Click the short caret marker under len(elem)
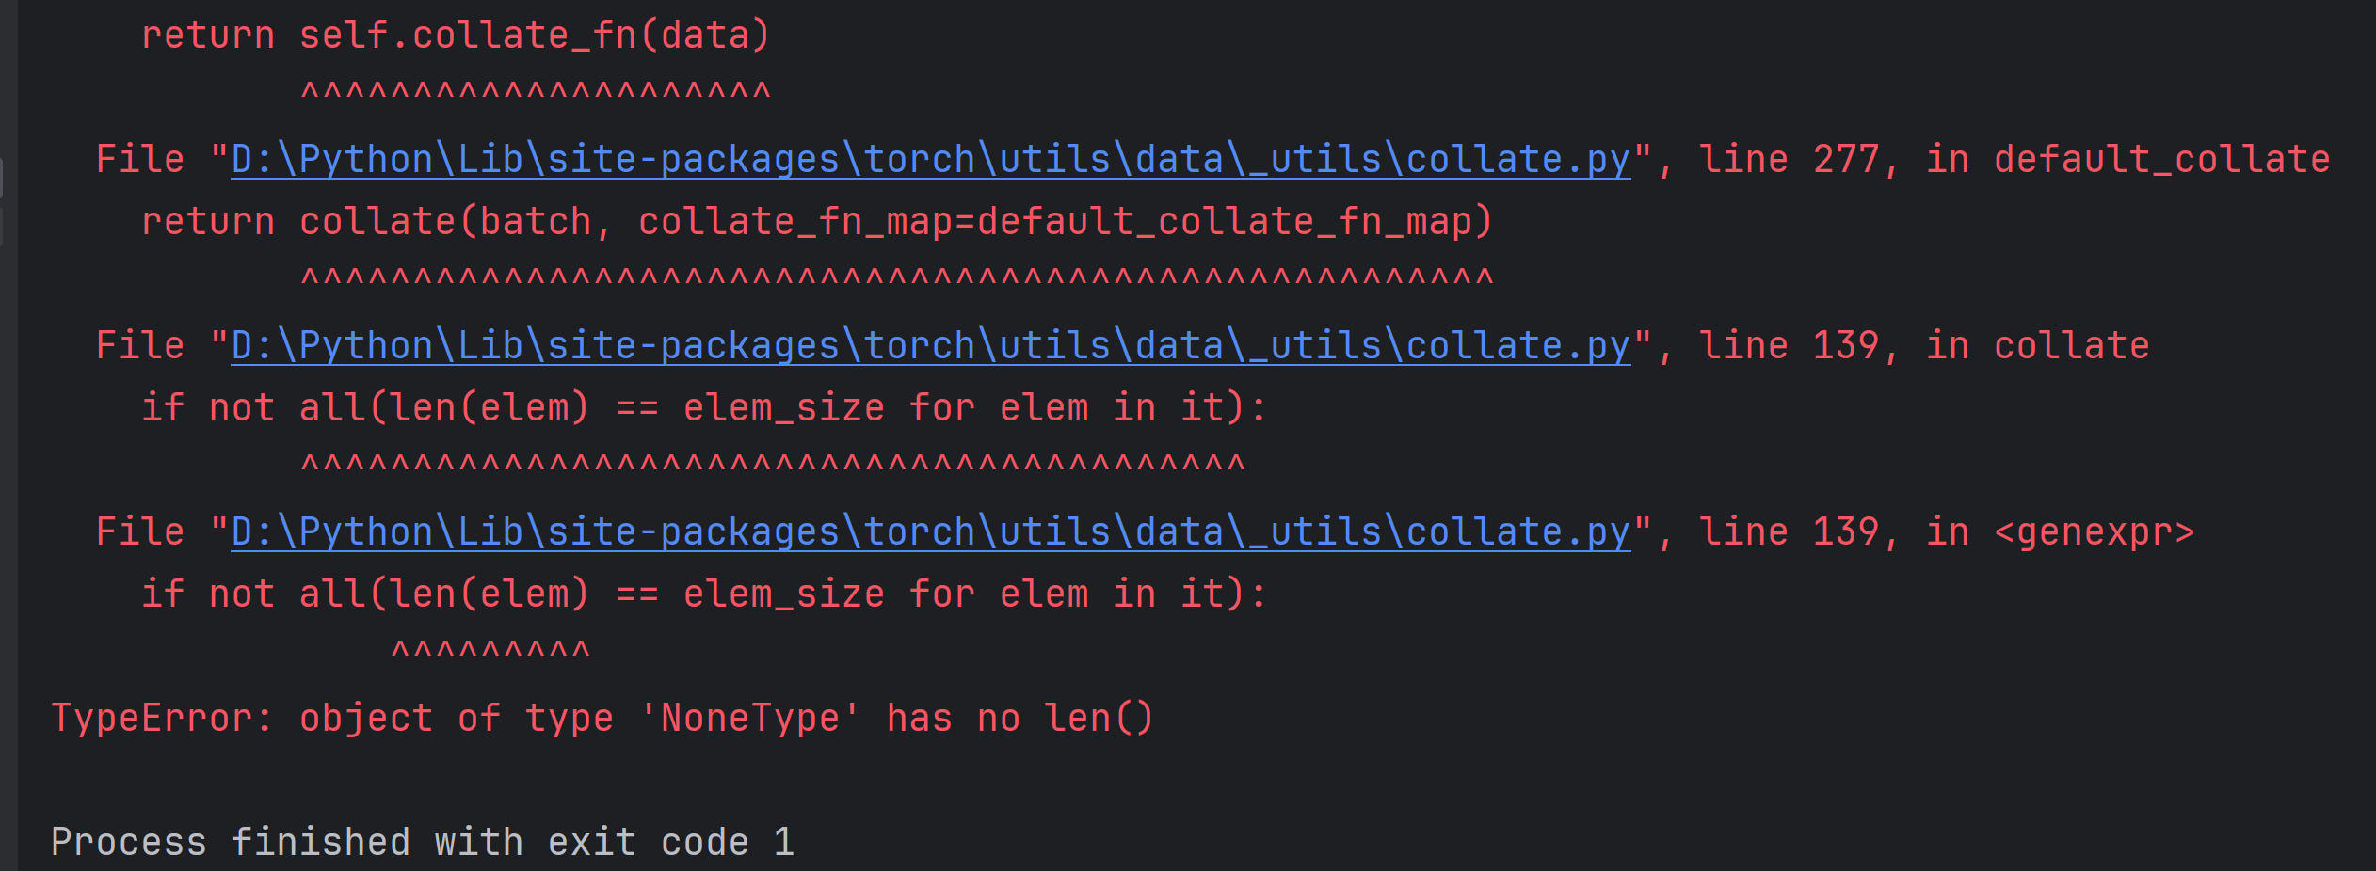2376x871 pixels. [x=490, y=650]
